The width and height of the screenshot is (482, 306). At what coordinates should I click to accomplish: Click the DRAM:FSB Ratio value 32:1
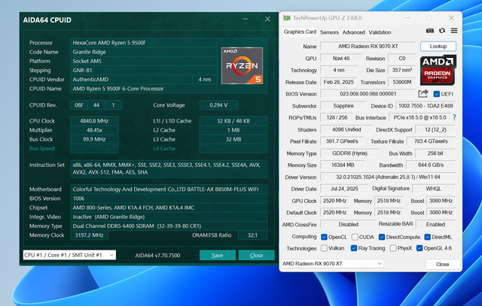coord(253,235)
